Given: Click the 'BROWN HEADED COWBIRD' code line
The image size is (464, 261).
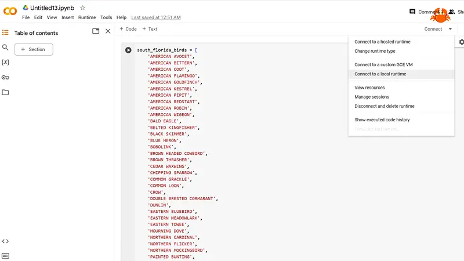Looking at the screenshot, I should (x=177, y=153).
